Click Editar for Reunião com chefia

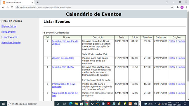coord(172,67)
